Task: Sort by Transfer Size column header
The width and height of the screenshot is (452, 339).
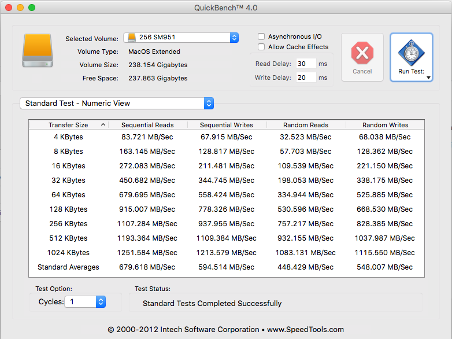Action: [x=68, y=125]
